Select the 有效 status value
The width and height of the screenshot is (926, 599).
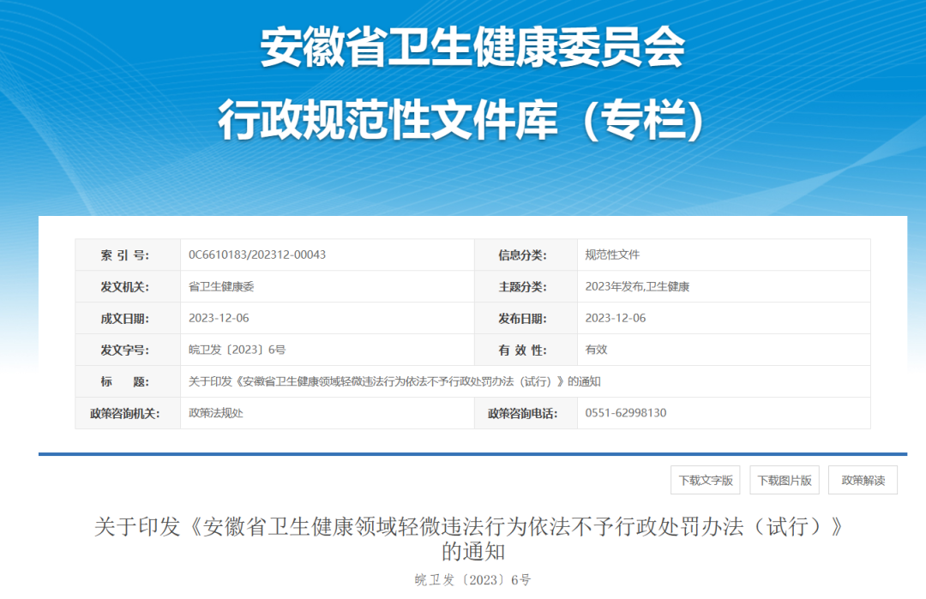pyautogui.click(x=597, y=350)
